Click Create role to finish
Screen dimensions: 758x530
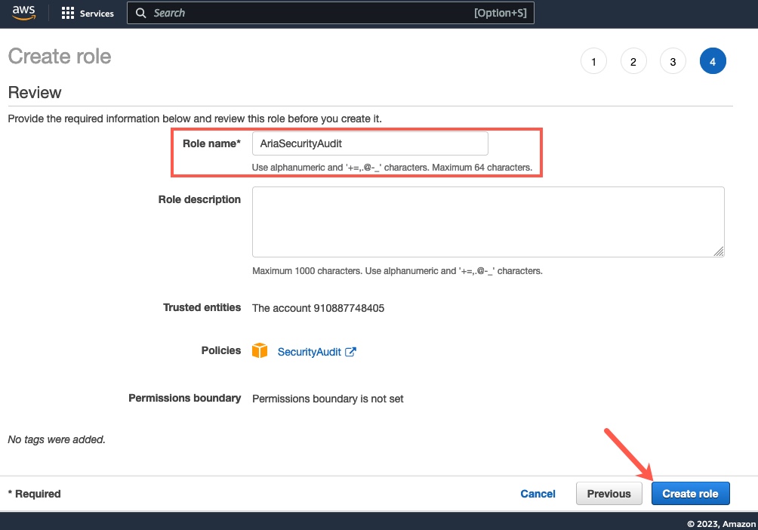tap(690, 493)
